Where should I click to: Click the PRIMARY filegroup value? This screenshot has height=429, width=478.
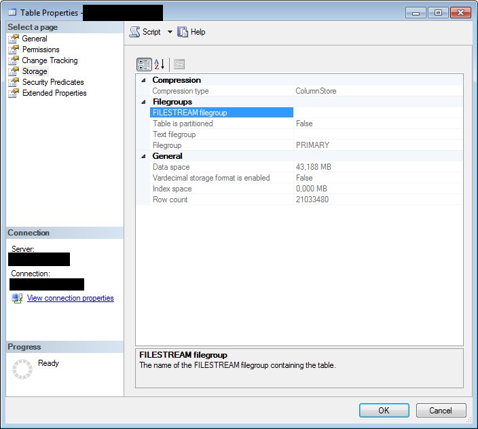(x=312, y=145)
